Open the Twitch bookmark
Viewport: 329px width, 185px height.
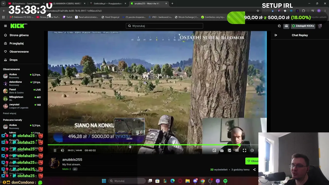[x=68, y=17]
